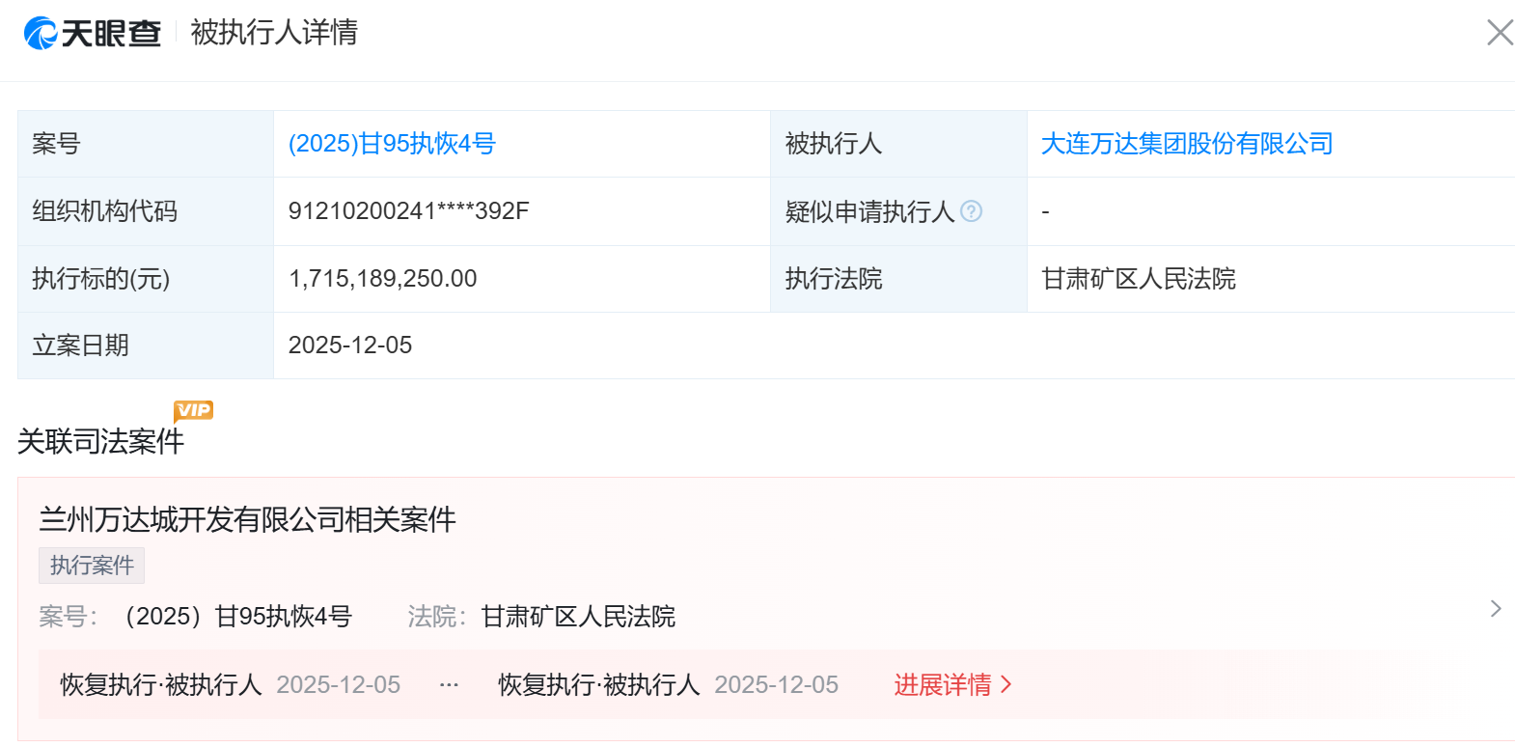Expand the related case card chevron
The image size is (1515, 747).
(x=1496, y=609)
